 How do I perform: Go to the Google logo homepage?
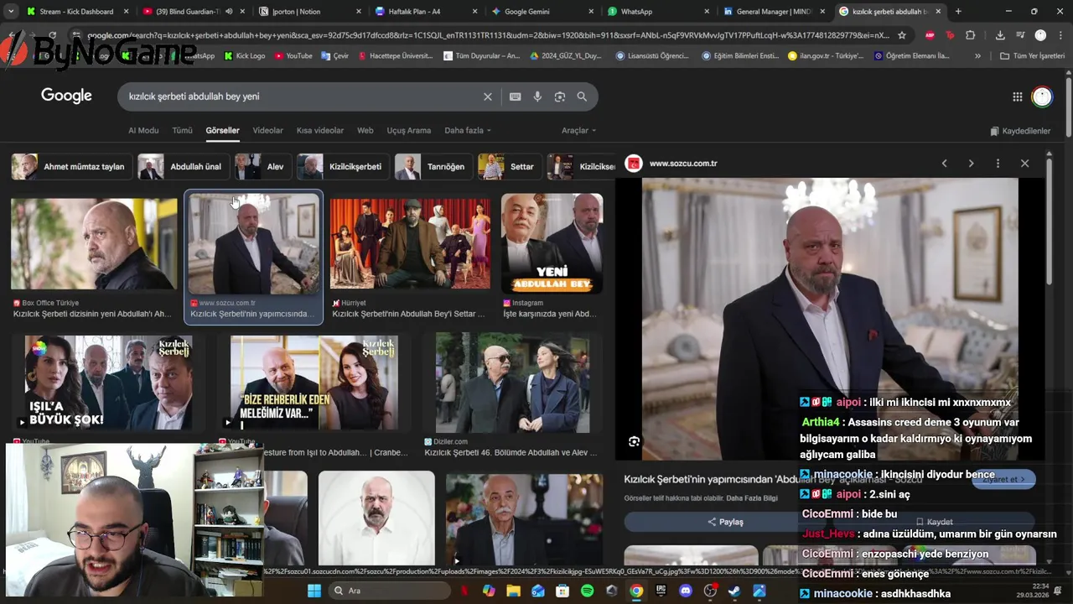point(66,96)
